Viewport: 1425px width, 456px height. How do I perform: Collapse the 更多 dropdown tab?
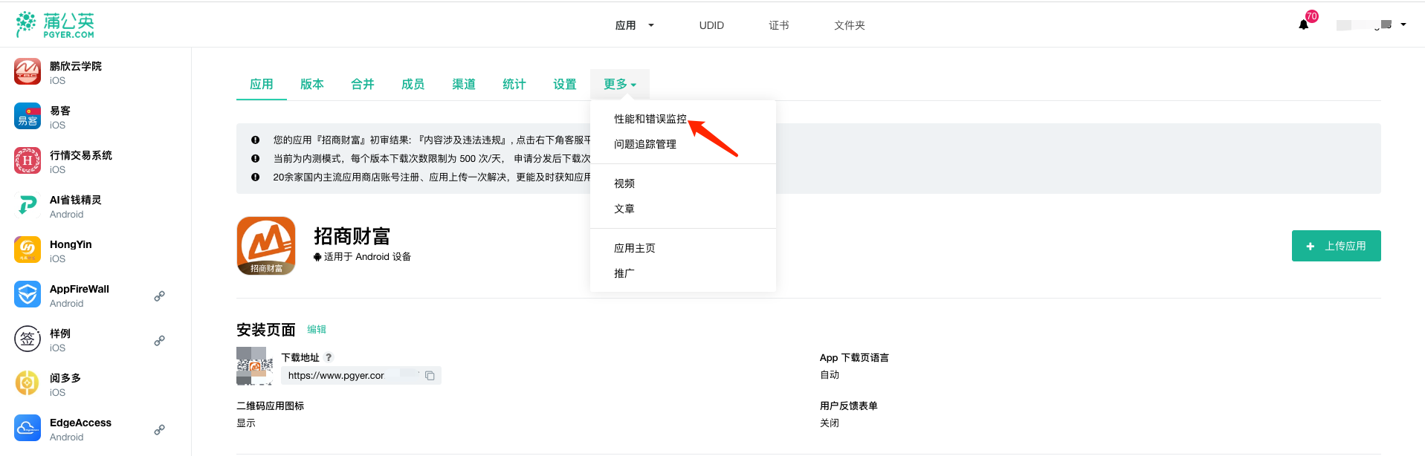point(620,85)
